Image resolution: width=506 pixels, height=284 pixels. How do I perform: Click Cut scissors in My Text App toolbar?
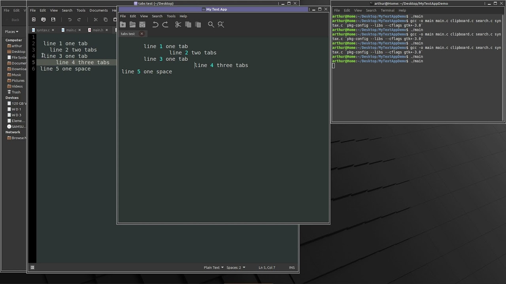coord(178,24)
